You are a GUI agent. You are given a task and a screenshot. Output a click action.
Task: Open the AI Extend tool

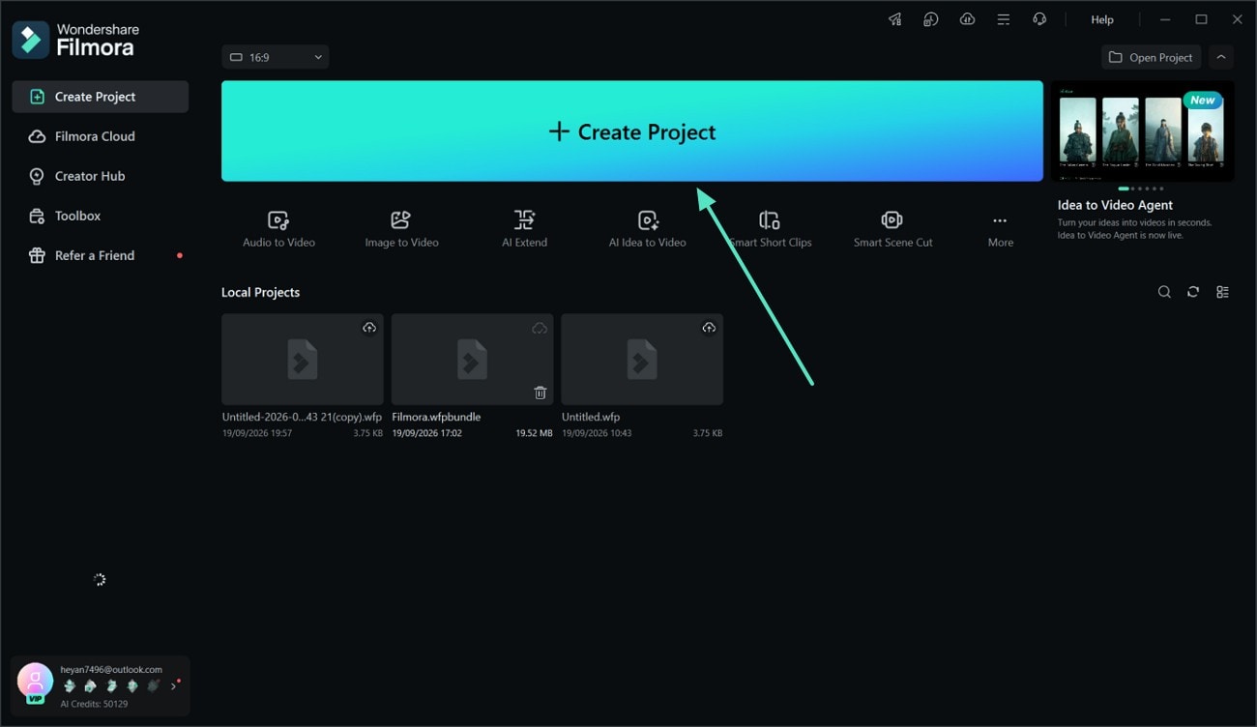(x=524, y=229)
